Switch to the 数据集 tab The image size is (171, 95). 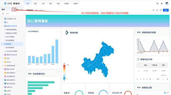tap(67, 3)
